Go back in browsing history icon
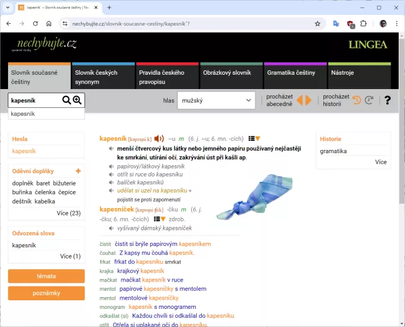The height and width of the screenshot is (327, 405). (x=357, y=100)
